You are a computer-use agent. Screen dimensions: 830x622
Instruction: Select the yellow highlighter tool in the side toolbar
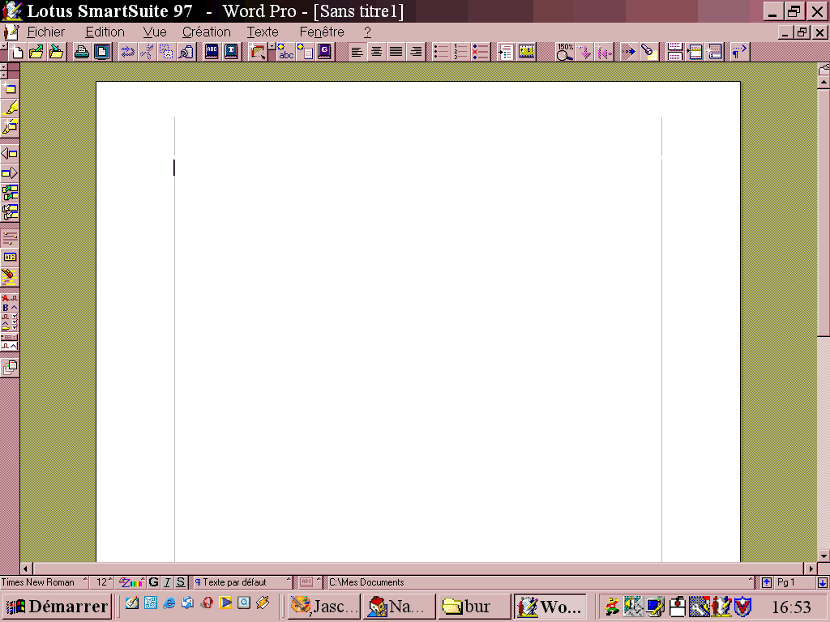pos(10,108)
